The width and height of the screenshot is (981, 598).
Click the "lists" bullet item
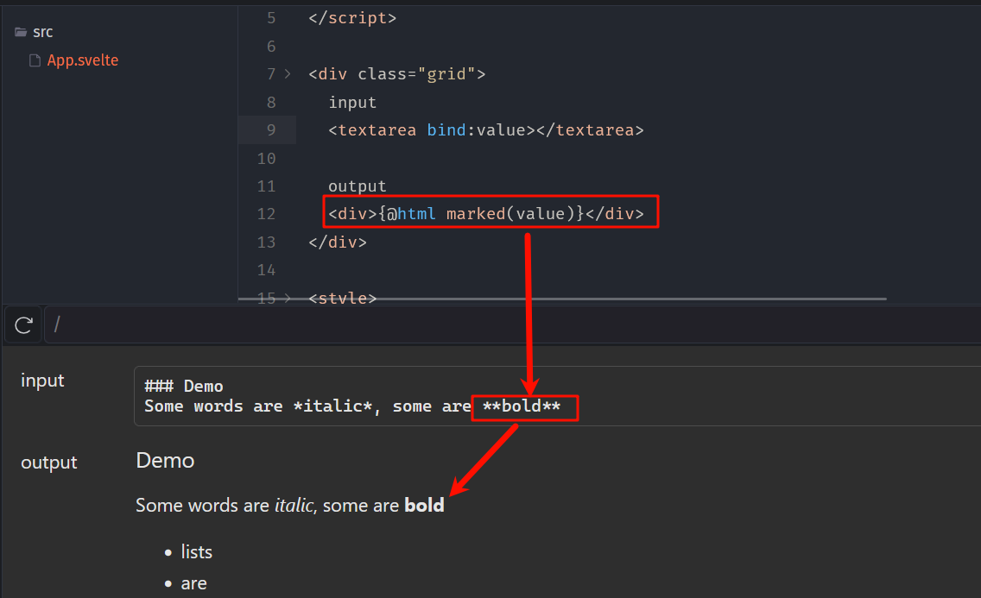tap(196, 552)
